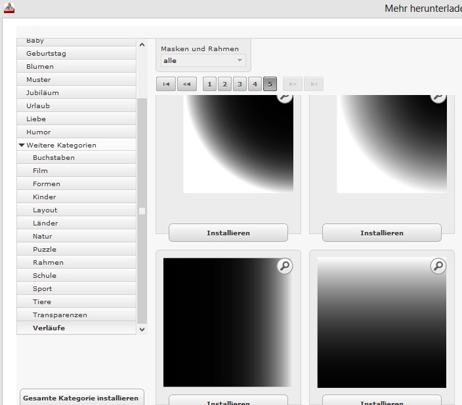This screenshot has height=405, width=462.
Task: Go to first page of results
Action: [x=166, y=84]
